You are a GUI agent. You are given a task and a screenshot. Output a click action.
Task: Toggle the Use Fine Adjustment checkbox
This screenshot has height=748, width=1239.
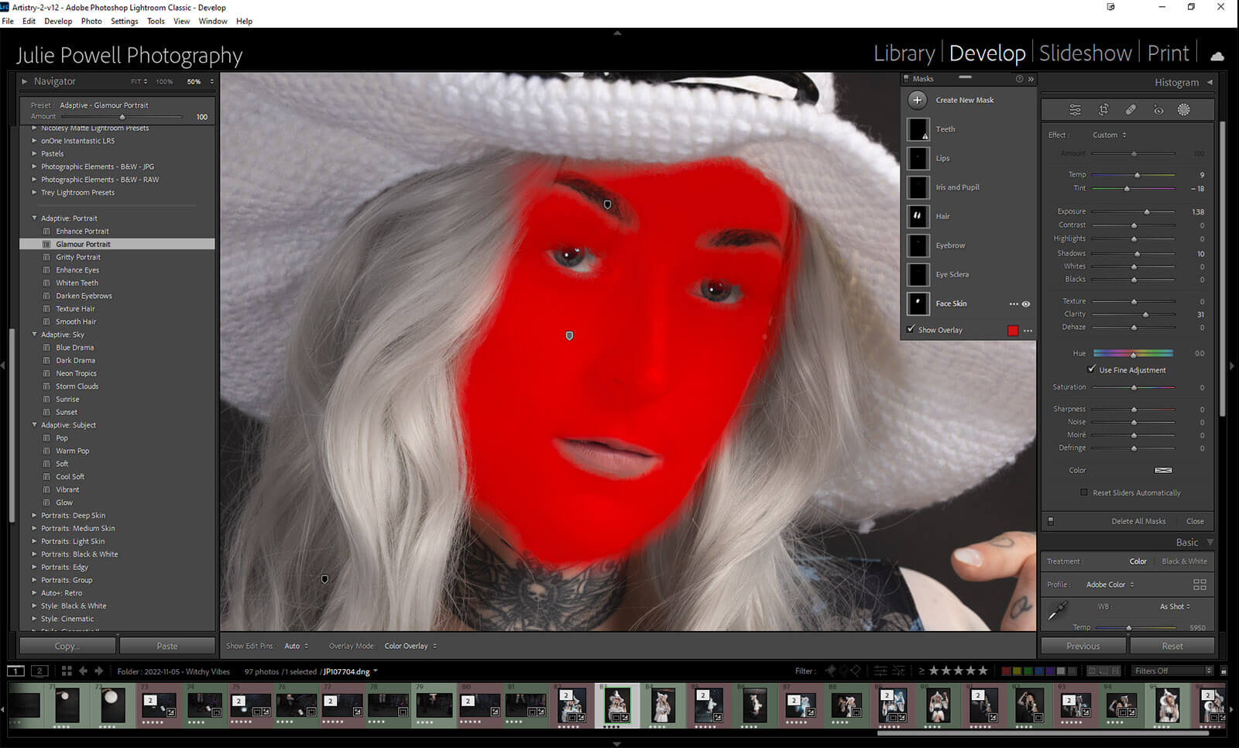point(1091,369)
